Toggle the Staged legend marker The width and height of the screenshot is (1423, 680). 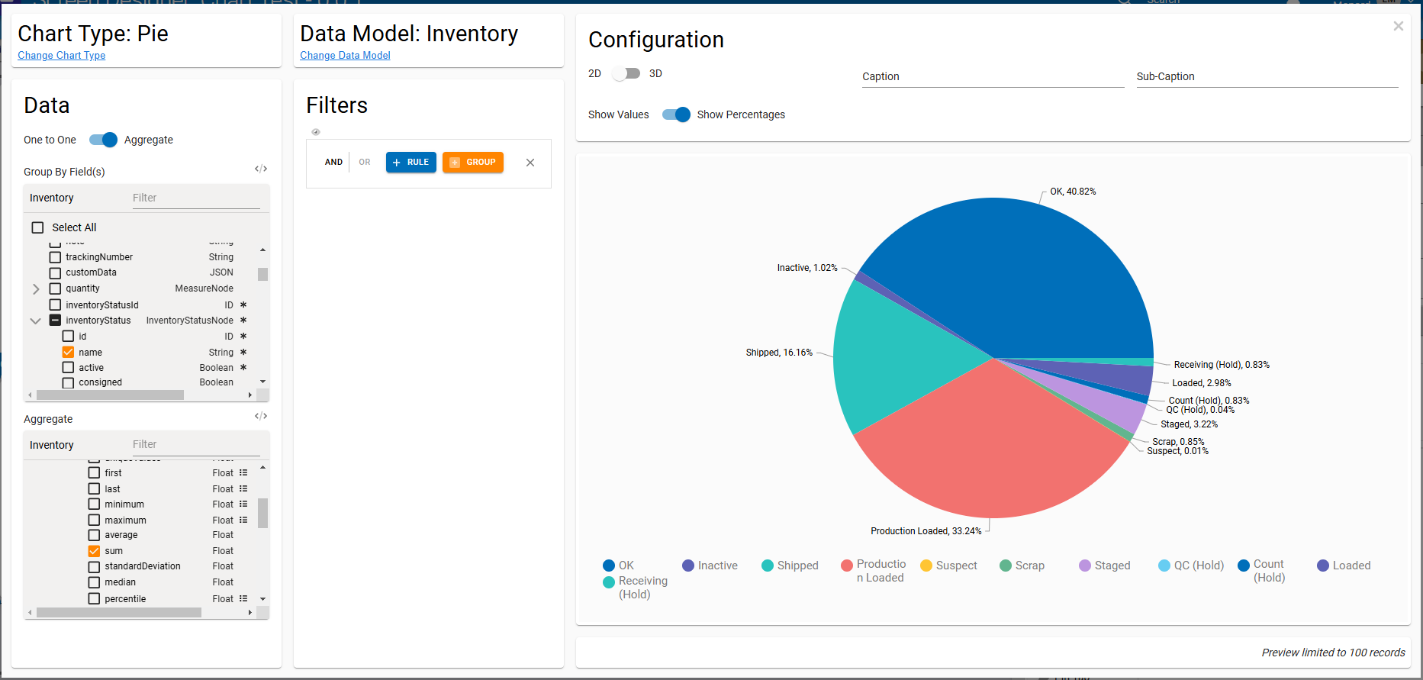pyautogui.click(x=1085, y=566)
